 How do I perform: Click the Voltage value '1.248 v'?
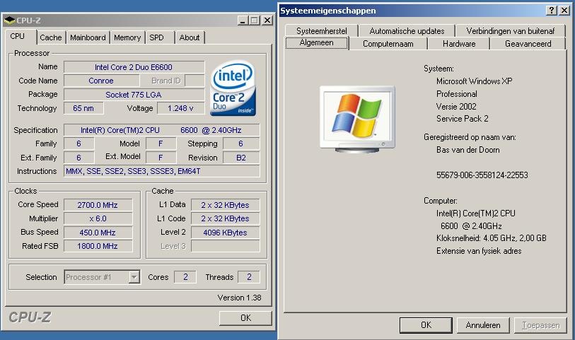tap(180, 108)
